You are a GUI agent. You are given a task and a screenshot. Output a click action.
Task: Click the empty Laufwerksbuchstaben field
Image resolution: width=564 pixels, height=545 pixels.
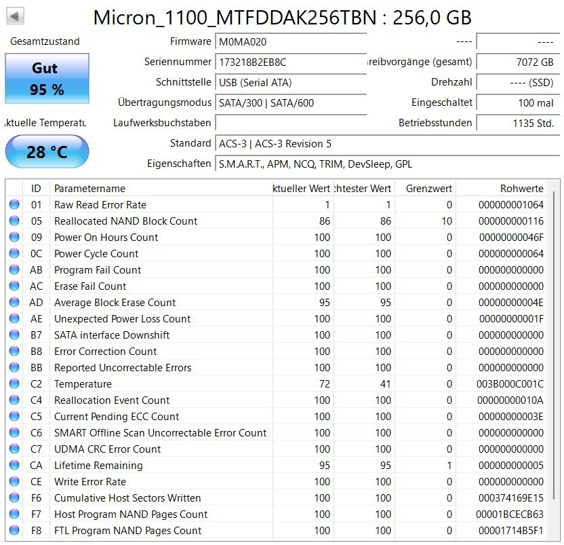click(291, 123)
